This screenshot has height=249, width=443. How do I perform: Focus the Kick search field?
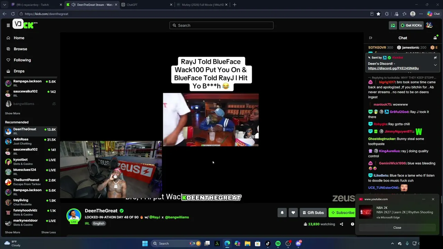pos(221,25)
